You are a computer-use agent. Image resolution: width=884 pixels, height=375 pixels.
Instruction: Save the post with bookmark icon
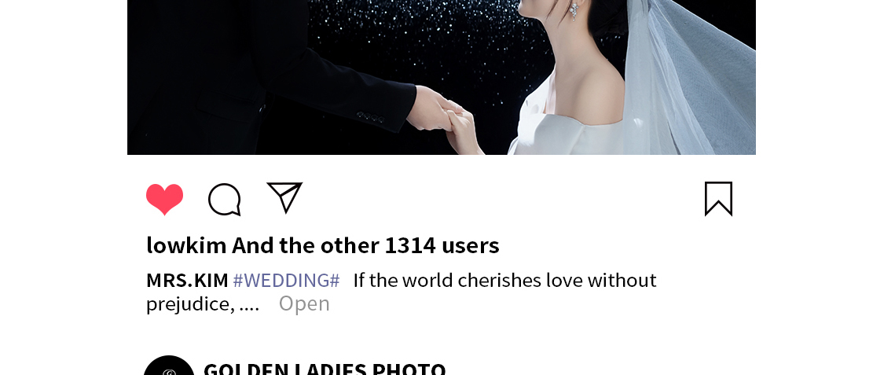[718, 198]
